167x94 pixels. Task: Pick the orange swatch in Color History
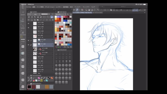tap(47, 87)
